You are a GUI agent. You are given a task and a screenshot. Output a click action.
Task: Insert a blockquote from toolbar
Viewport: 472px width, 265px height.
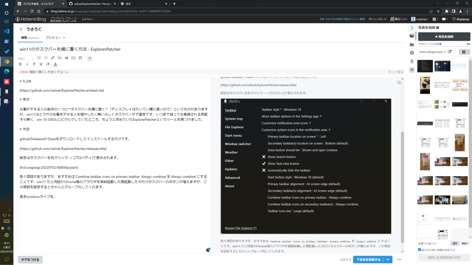[66, 58]
